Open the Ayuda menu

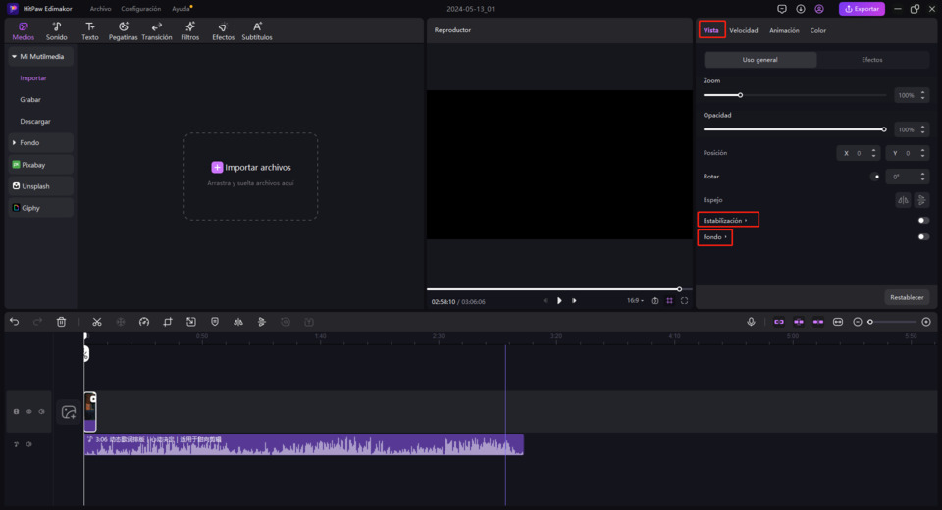pos(181,9)
